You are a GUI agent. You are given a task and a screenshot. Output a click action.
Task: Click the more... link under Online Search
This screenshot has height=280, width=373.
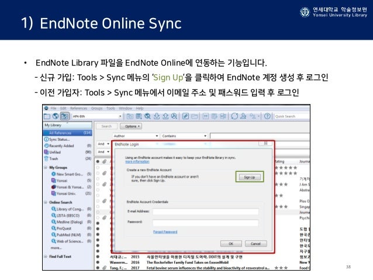(x=56, y=248)
